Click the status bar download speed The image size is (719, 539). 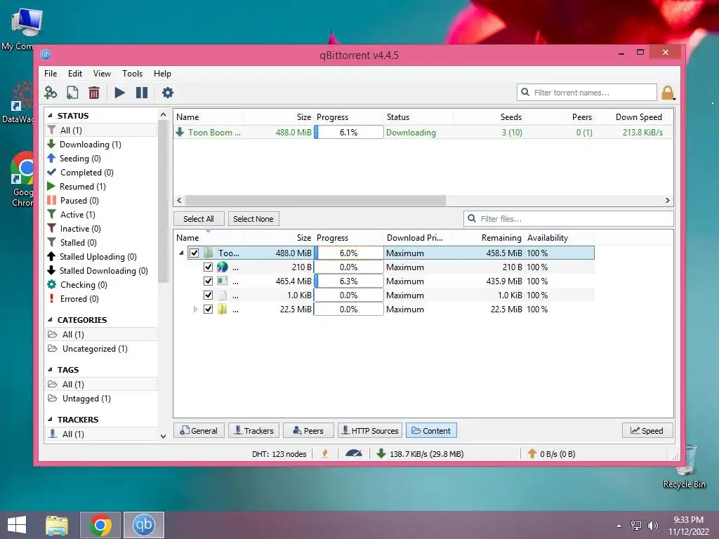click(x=420, y=454)
